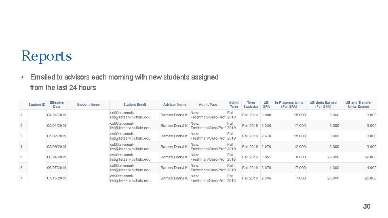This screenshot has width=388, height=218.
Task: Click the 06/24/2019 effective date cell
Action: (57, 157)
